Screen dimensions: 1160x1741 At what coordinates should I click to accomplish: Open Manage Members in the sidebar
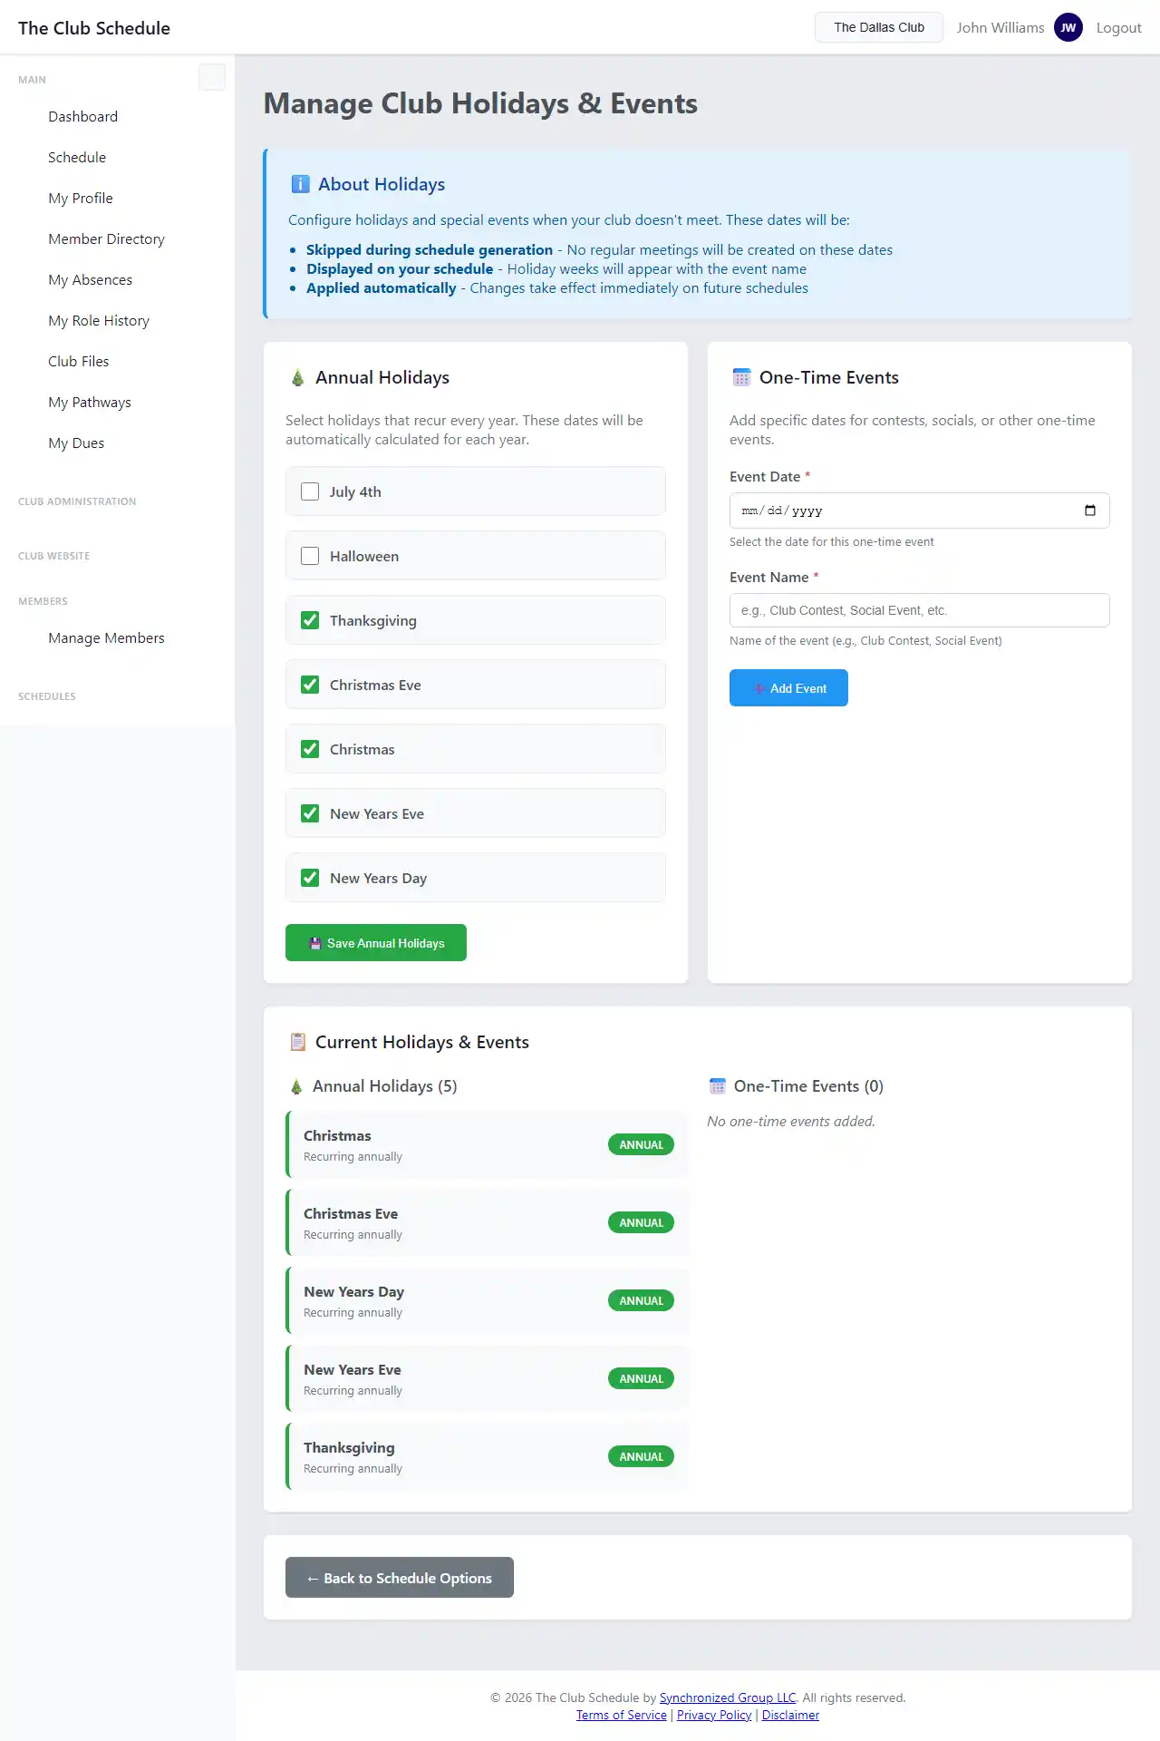tap(107, 637)
